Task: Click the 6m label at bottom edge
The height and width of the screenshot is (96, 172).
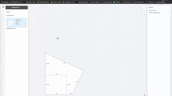Action: click(x=57, y=93)
